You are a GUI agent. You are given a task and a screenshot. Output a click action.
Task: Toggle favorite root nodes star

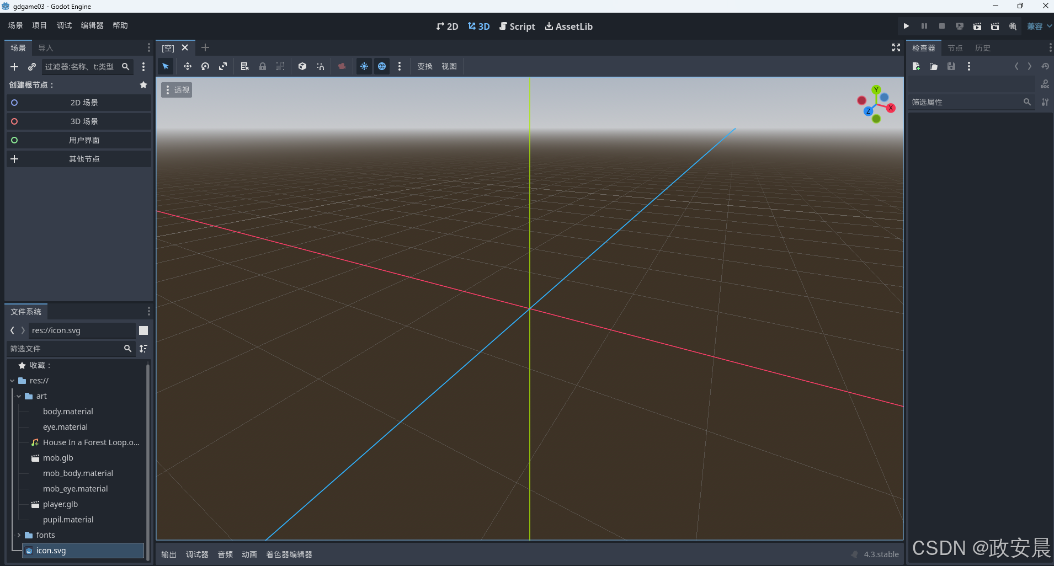pos(143,85)
